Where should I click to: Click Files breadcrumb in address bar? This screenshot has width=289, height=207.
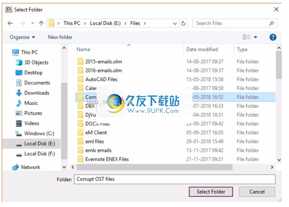[x=135, y=23]
